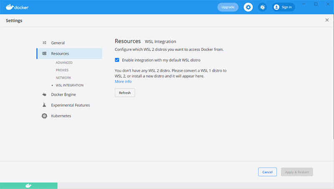Toggle Enable integration with default WSL distro
This screenshot has width=334, height=189.
[x=117, y=60]
